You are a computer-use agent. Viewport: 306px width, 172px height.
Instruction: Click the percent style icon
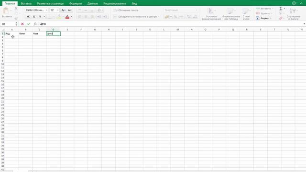pos(175,17)
